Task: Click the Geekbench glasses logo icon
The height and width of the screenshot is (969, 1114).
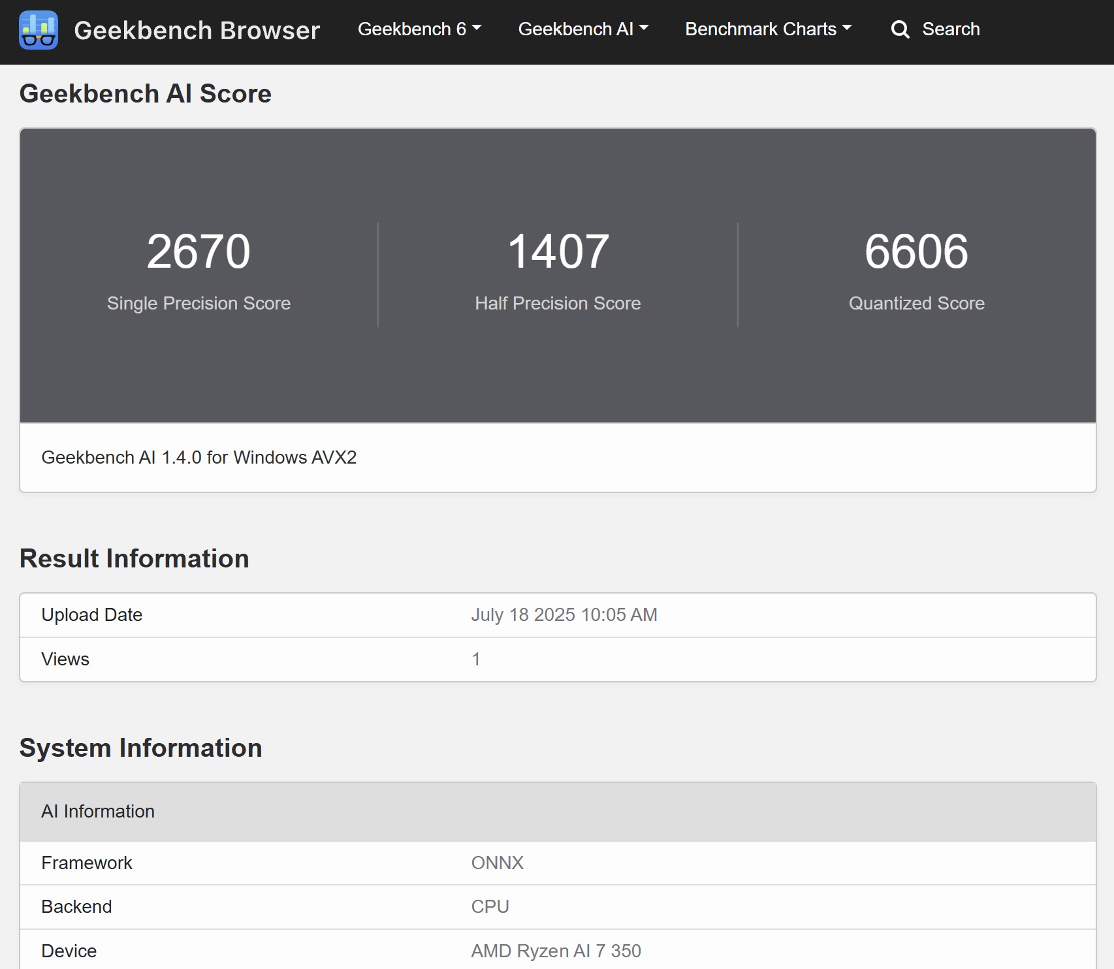Action: click(39, 30)
